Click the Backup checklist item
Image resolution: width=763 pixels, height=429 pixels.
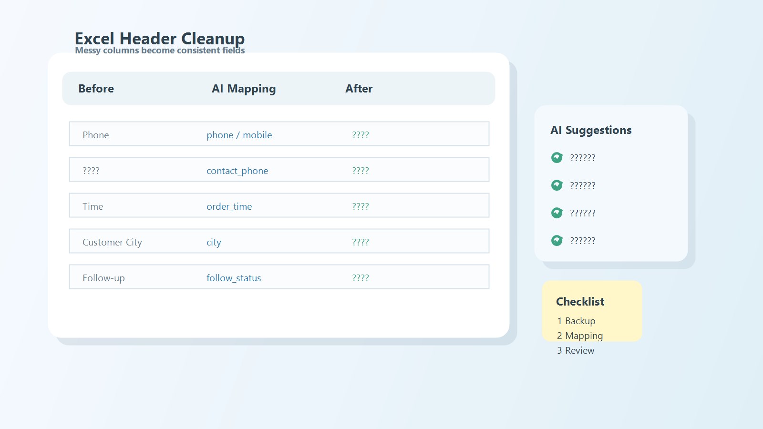pyautogui.click(x=576, y=321)
